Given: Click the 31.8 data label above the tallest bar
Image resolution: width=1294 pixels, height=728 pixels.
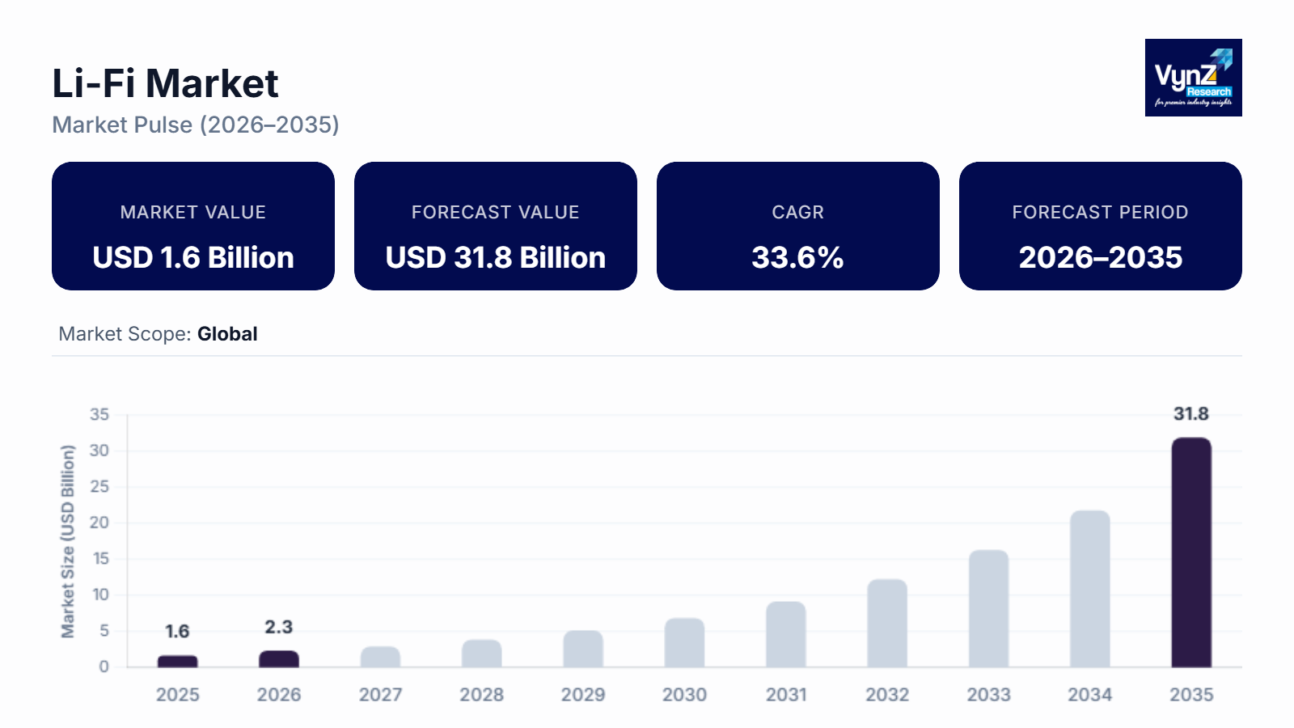Looking at the screenshot, I should click(x=1192, y=413).
